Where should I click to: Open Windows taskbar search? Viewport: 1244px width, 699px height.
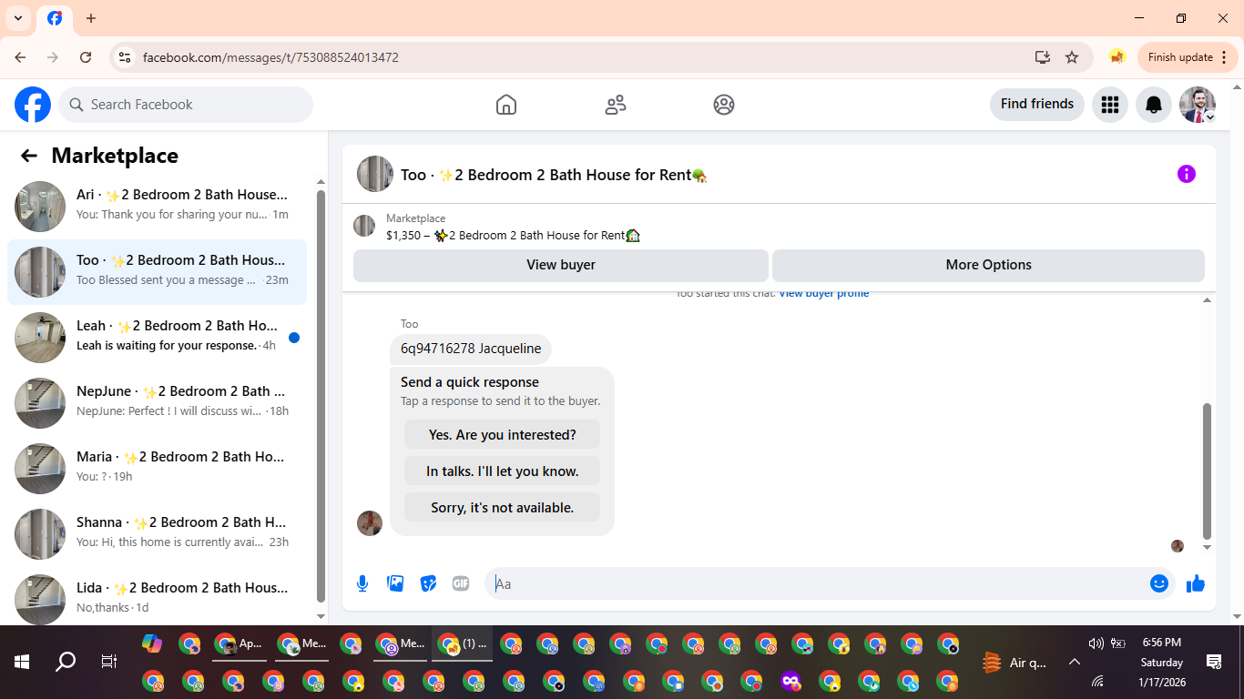click(x=66, y=662)
